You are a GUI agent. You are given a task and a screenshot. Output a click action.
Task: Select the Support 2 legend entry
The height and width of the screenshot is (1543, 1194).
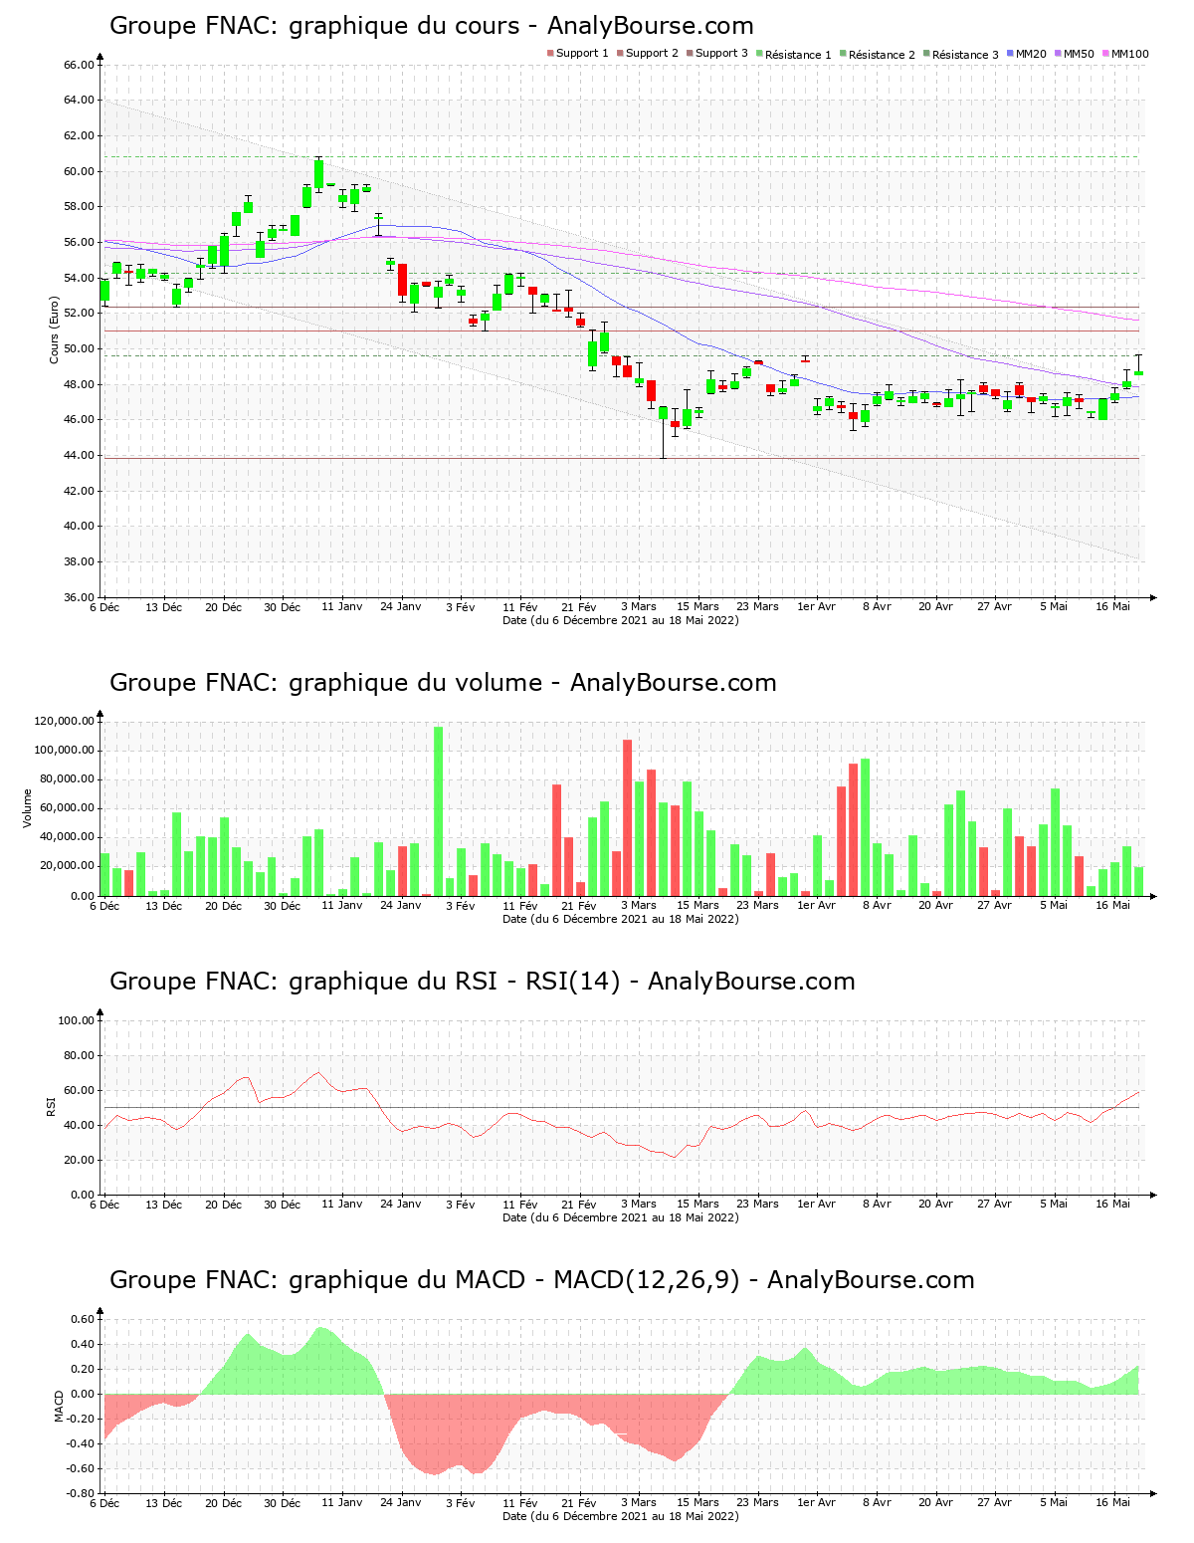[648, 54]
